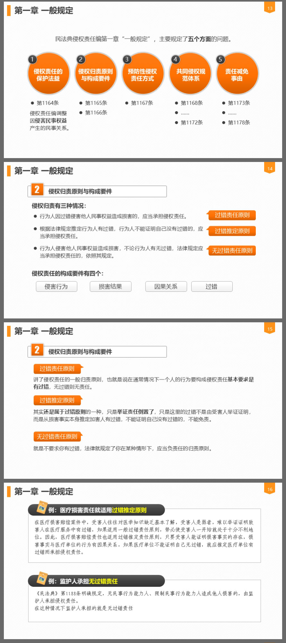
Task: Click the number 3 badge on the 预防性侵权 circle
Action: [127, 59]
